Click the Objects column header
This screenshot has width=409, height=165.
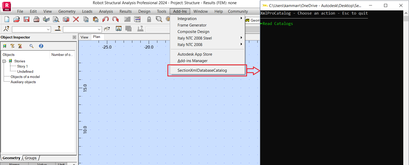coord(25,55)
